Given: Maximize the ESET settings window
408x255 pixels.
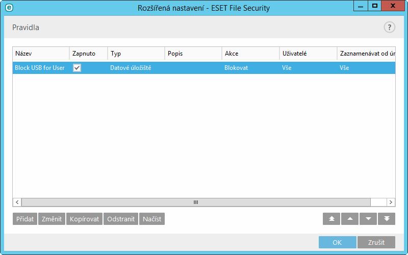Looking at the screenshot, I should [375, 6].
